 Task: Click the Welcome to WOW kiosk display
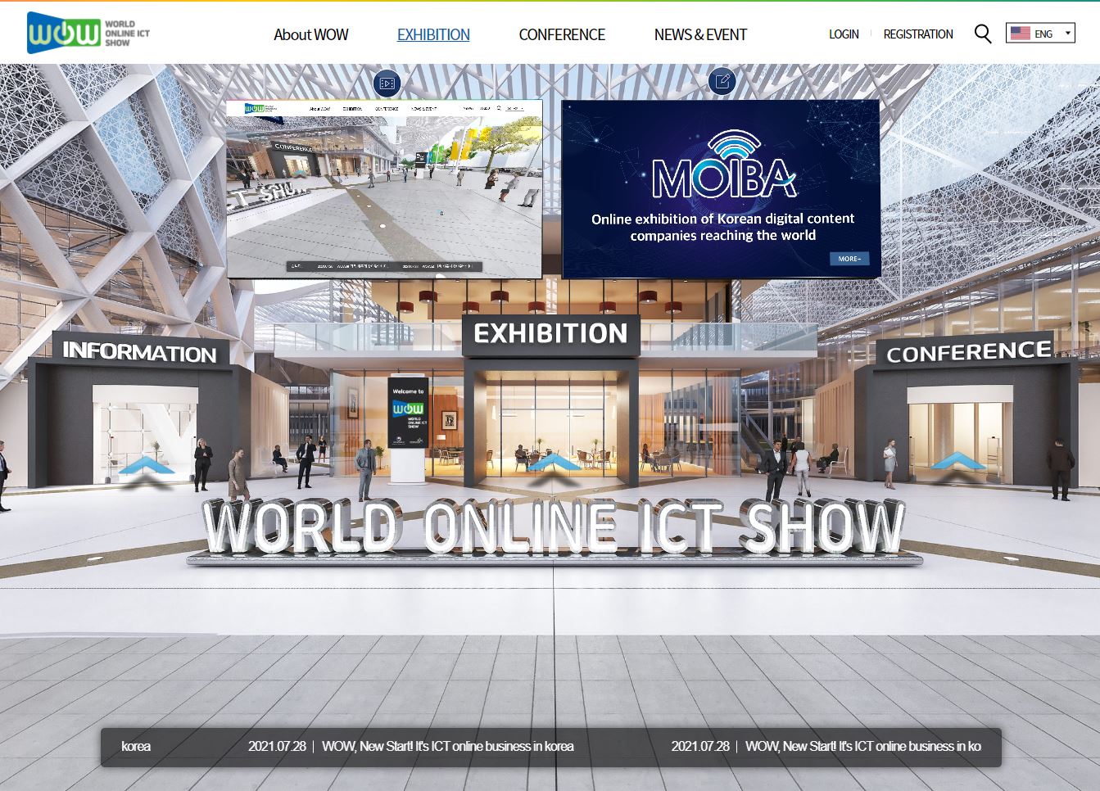[x=408, y=414]
